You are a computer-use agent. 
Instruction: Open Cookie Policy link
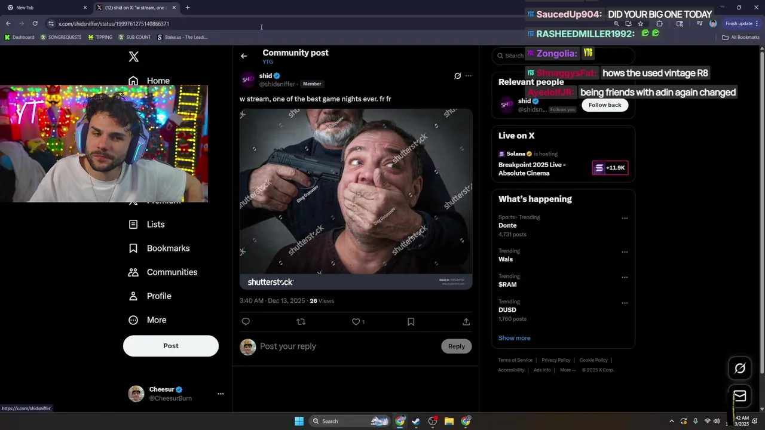(593, 360)
